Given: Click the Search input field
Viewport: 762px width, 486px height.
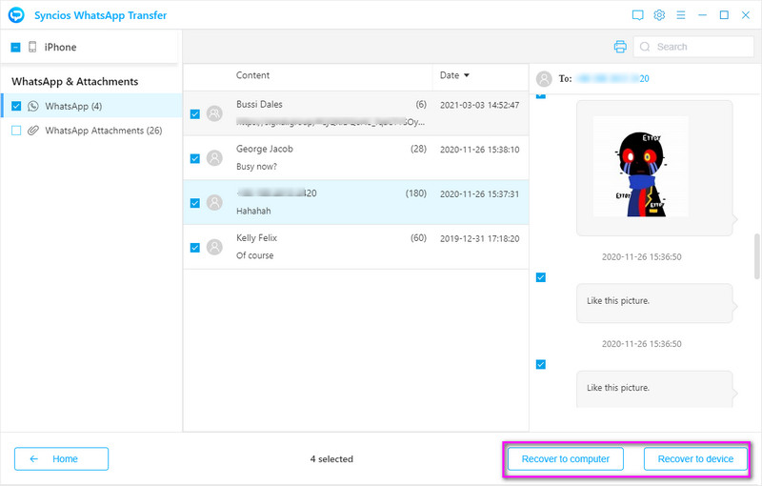Looking at the screenshot, I should (693, 47).
